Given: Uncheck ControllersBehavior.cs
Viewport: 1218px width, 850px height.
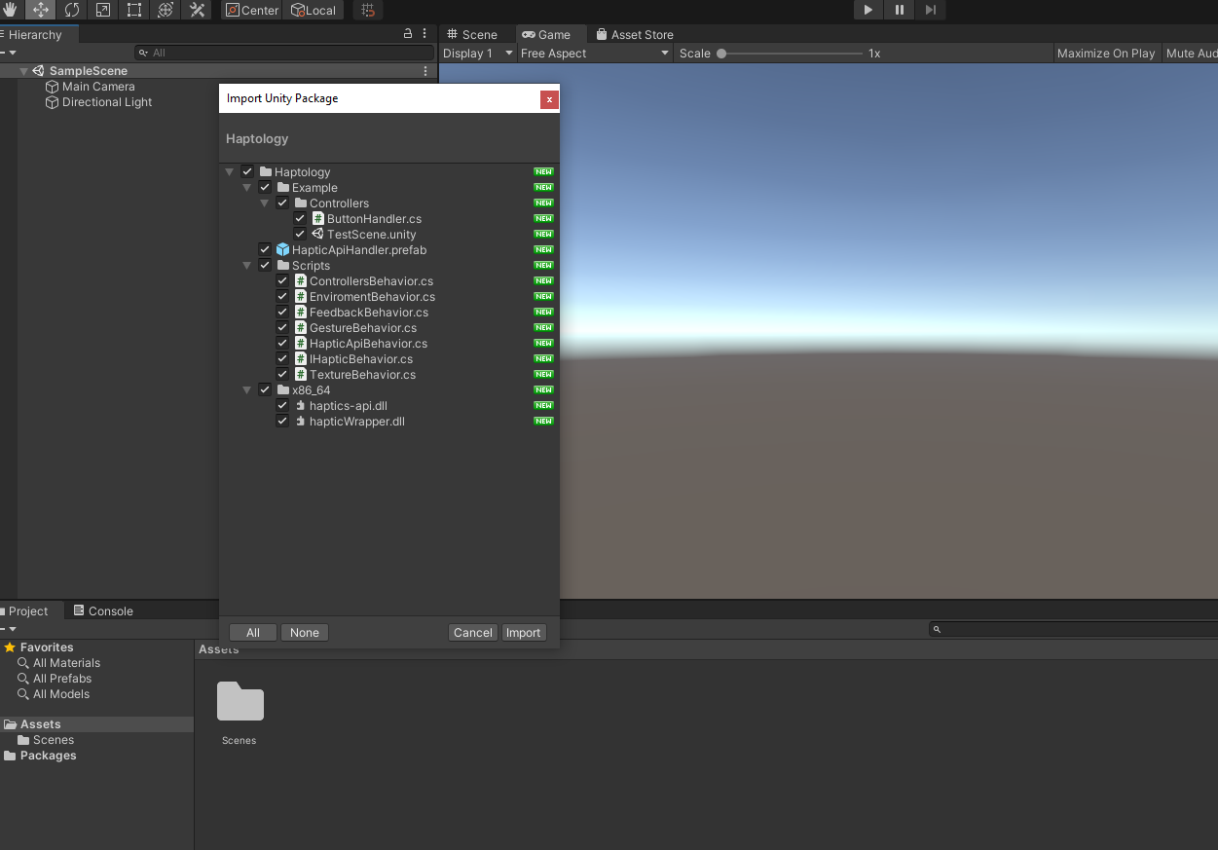Looking at the screenshot, I should point(282,281).
